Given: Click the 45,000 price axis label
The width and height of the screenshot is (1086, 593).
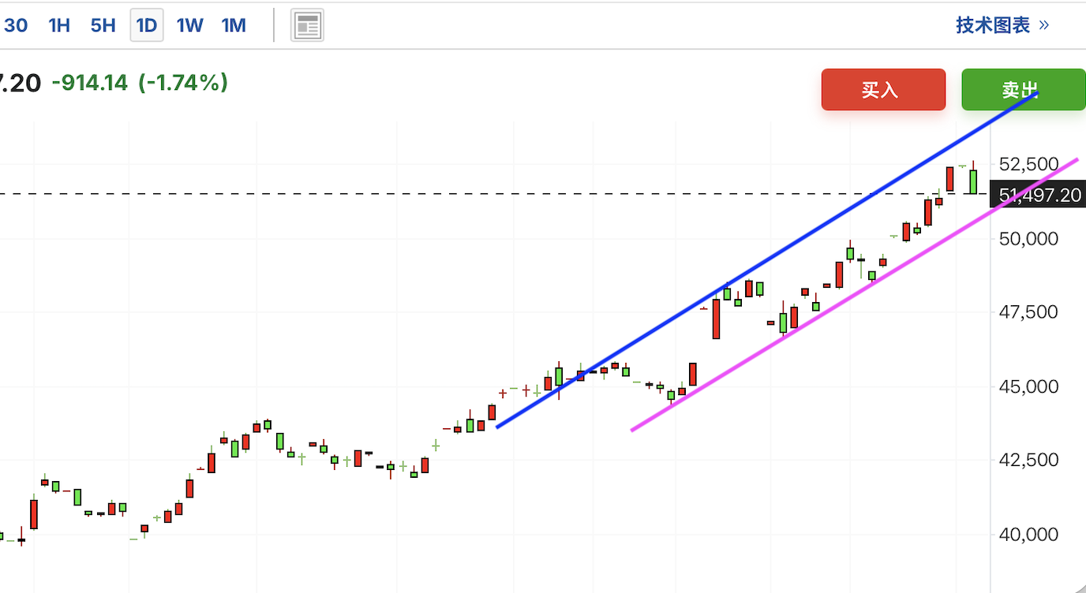Looking at the screenshot, I should 1028,386.
